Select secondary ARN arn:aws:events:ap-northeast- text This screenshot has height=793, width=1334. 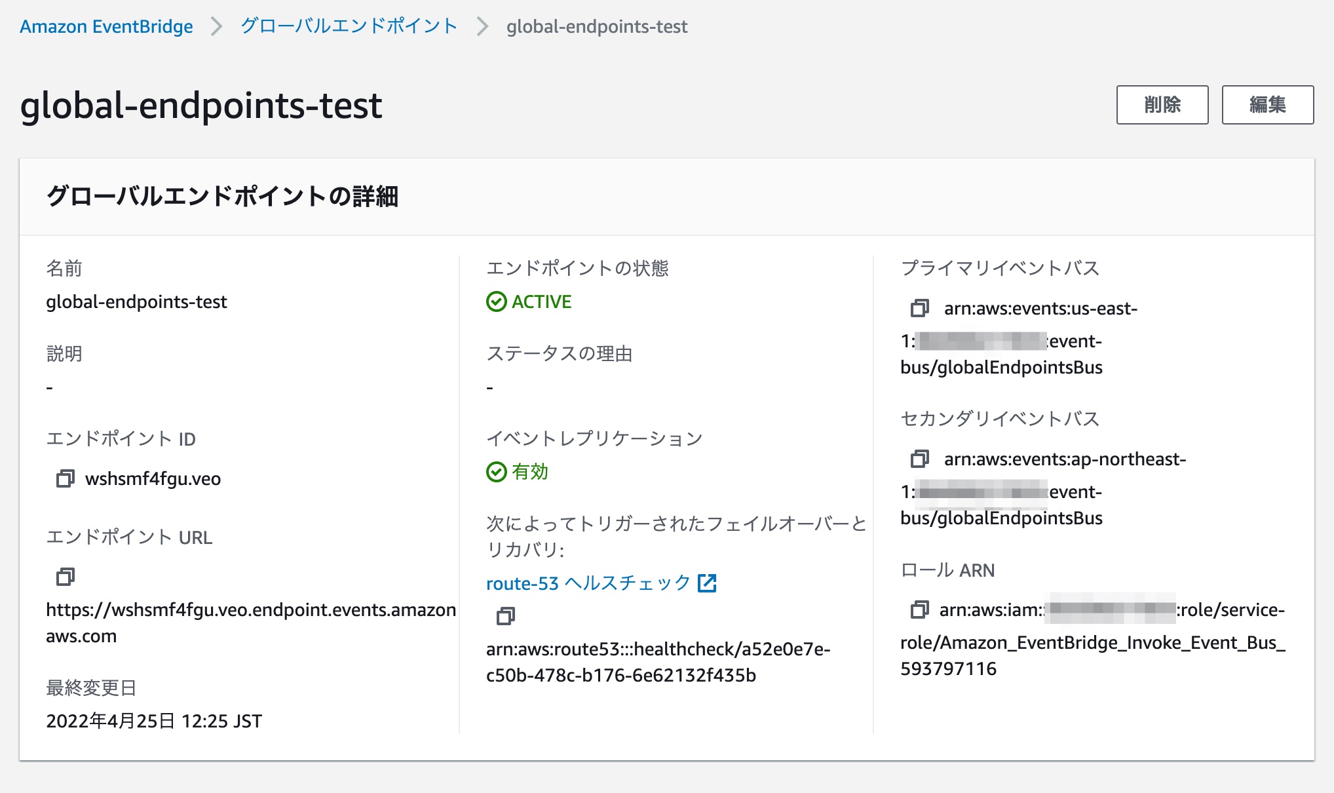(x=1065, y=459)
